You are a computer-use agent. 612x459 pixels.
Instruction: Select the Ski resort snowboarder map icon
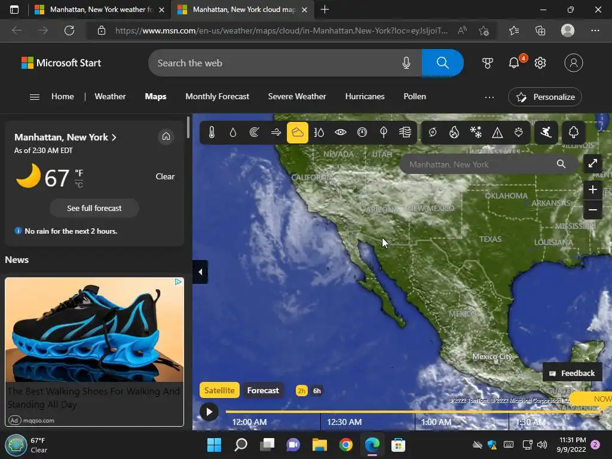point(546,133)
